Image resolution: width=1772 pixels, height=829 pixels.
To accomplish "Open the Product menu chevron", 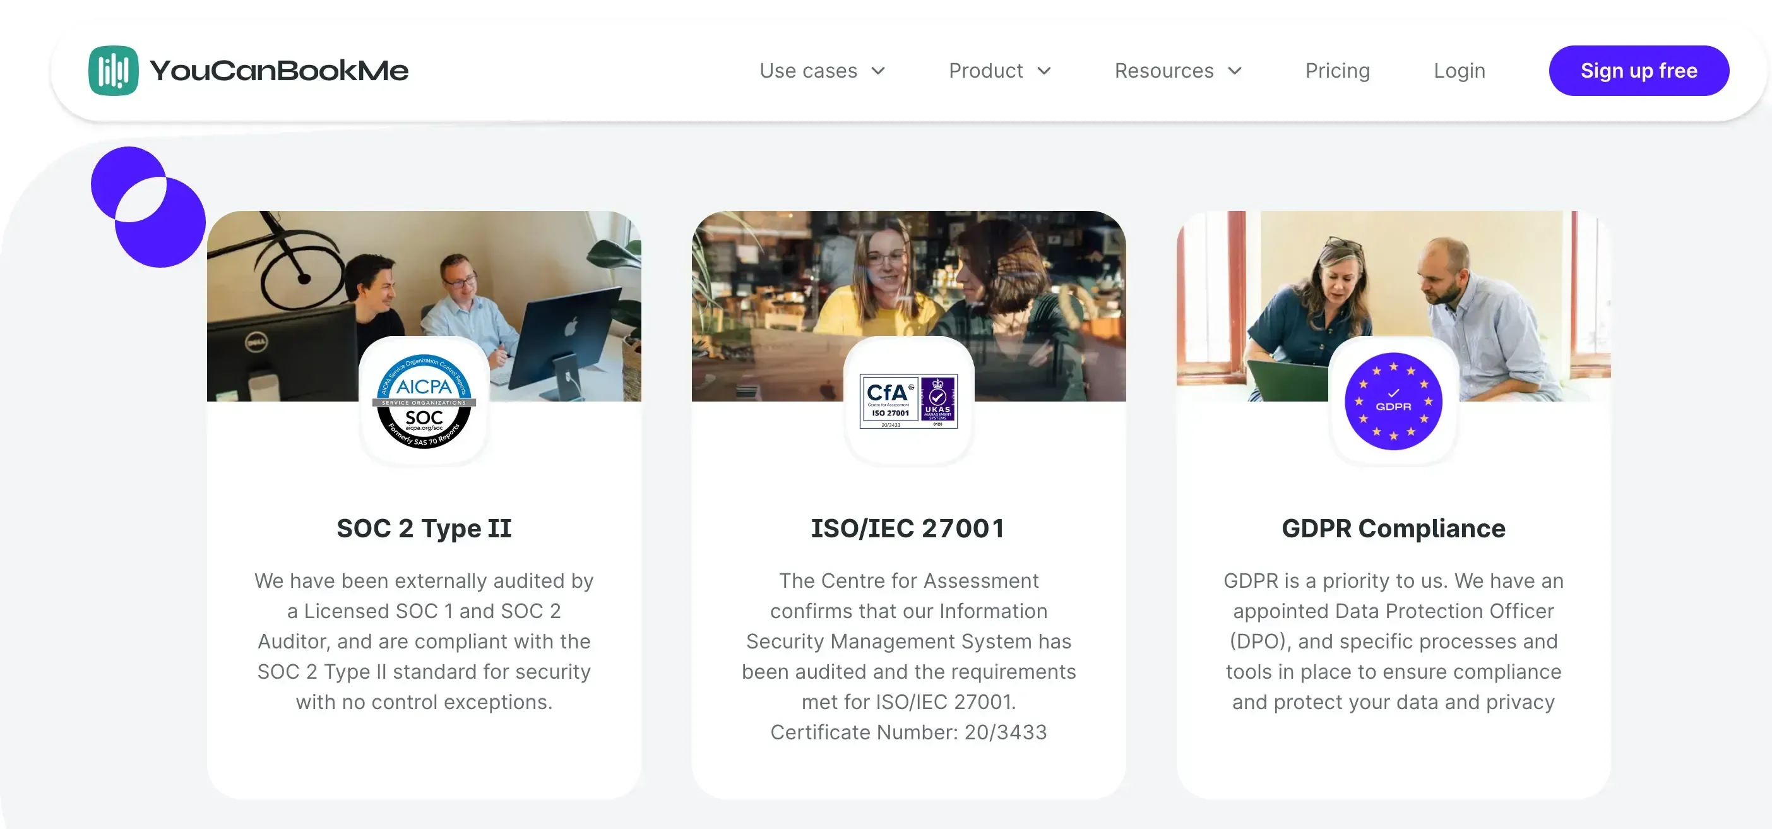I will [x=1044, y=70].
